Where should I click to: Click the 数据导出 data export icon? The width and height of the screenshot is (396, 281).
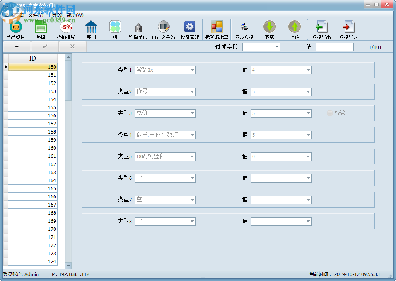pyautogui.click(x=321, y=29)
